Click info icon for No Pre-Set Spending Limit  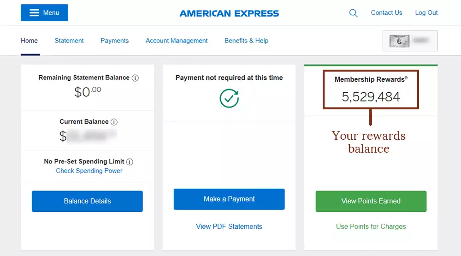pyautogui.click(x=130, y=162)
